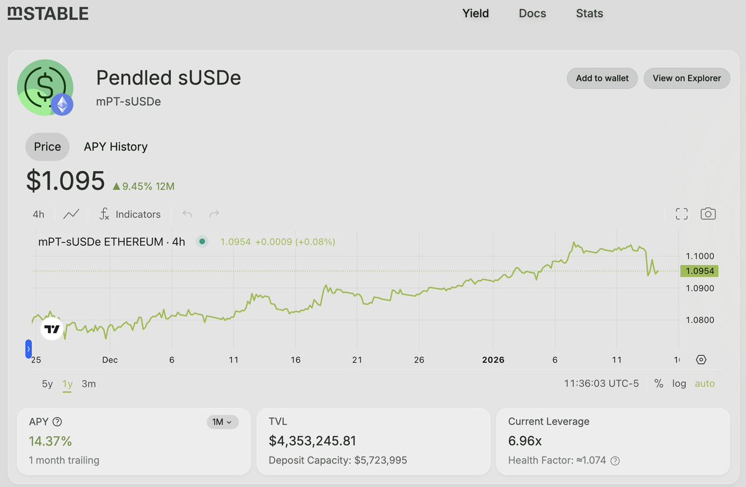The image size is (746, 487).
Task: Toggle percent scale on chart
Action: [x=658, y=384]
